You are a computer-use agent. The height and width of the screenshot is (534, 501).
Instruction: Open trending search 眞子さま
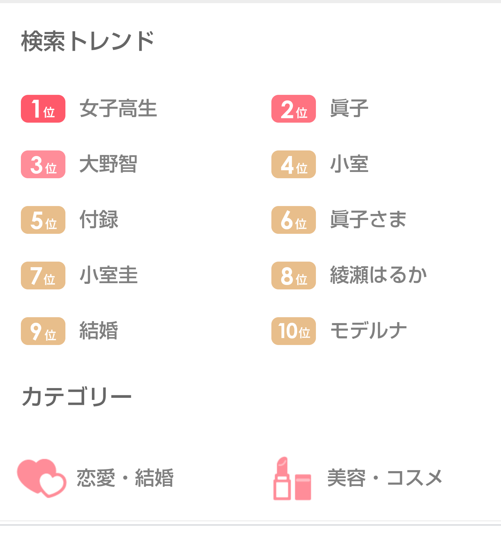tap(368, 220)
